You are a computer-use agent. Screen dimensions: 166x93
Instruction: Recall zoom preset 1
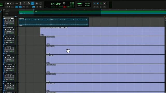click(6, 7)
